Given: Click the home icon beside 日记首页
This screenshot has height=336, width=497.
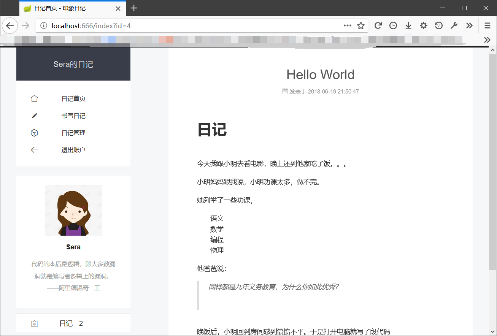Looking at the screenshot, I should [x=34, y=98].
